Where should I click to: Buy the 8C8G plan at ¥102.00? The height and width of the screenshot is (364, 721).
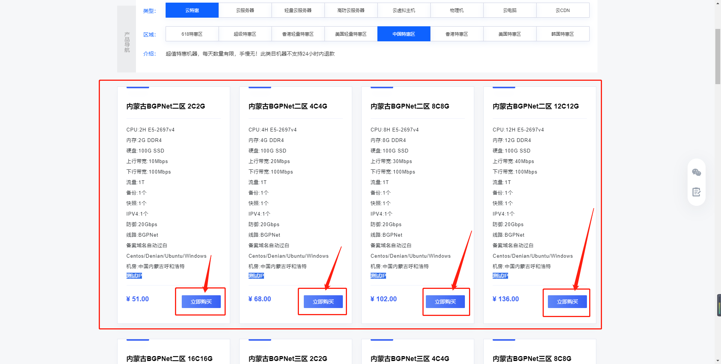coord(445,302)
